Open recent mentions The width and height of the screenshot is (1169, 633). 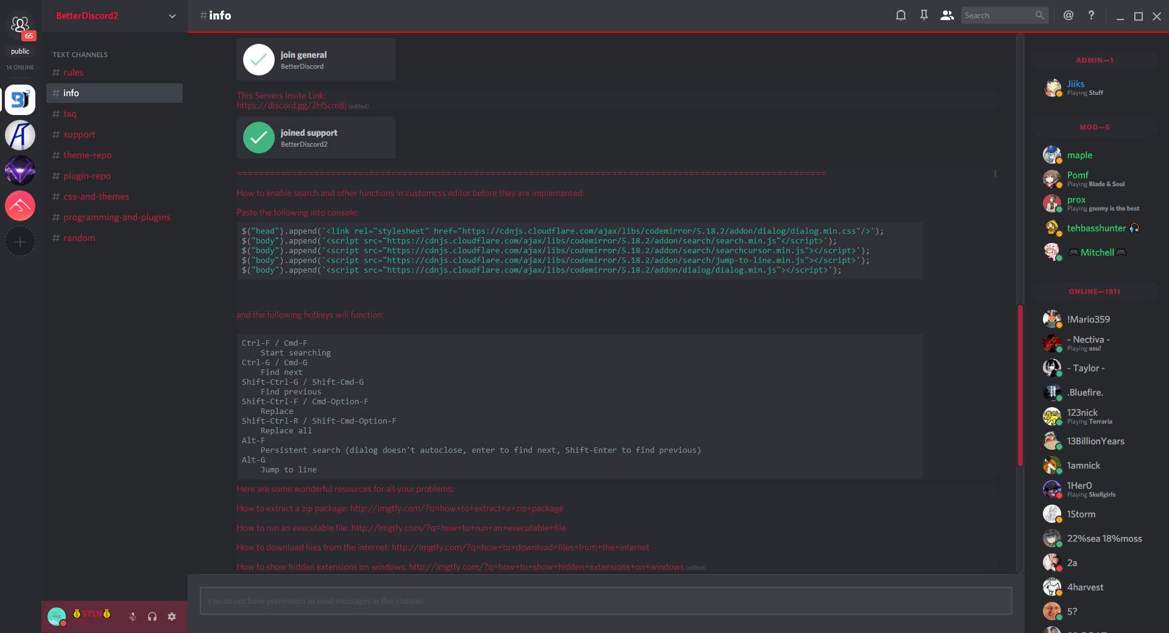click(x=1068, y=16)
